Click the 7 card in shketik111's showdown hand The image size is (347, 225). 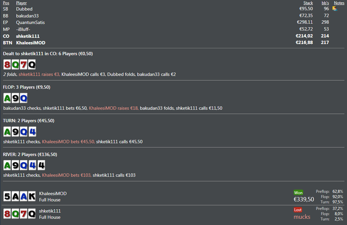coord(24,214)
